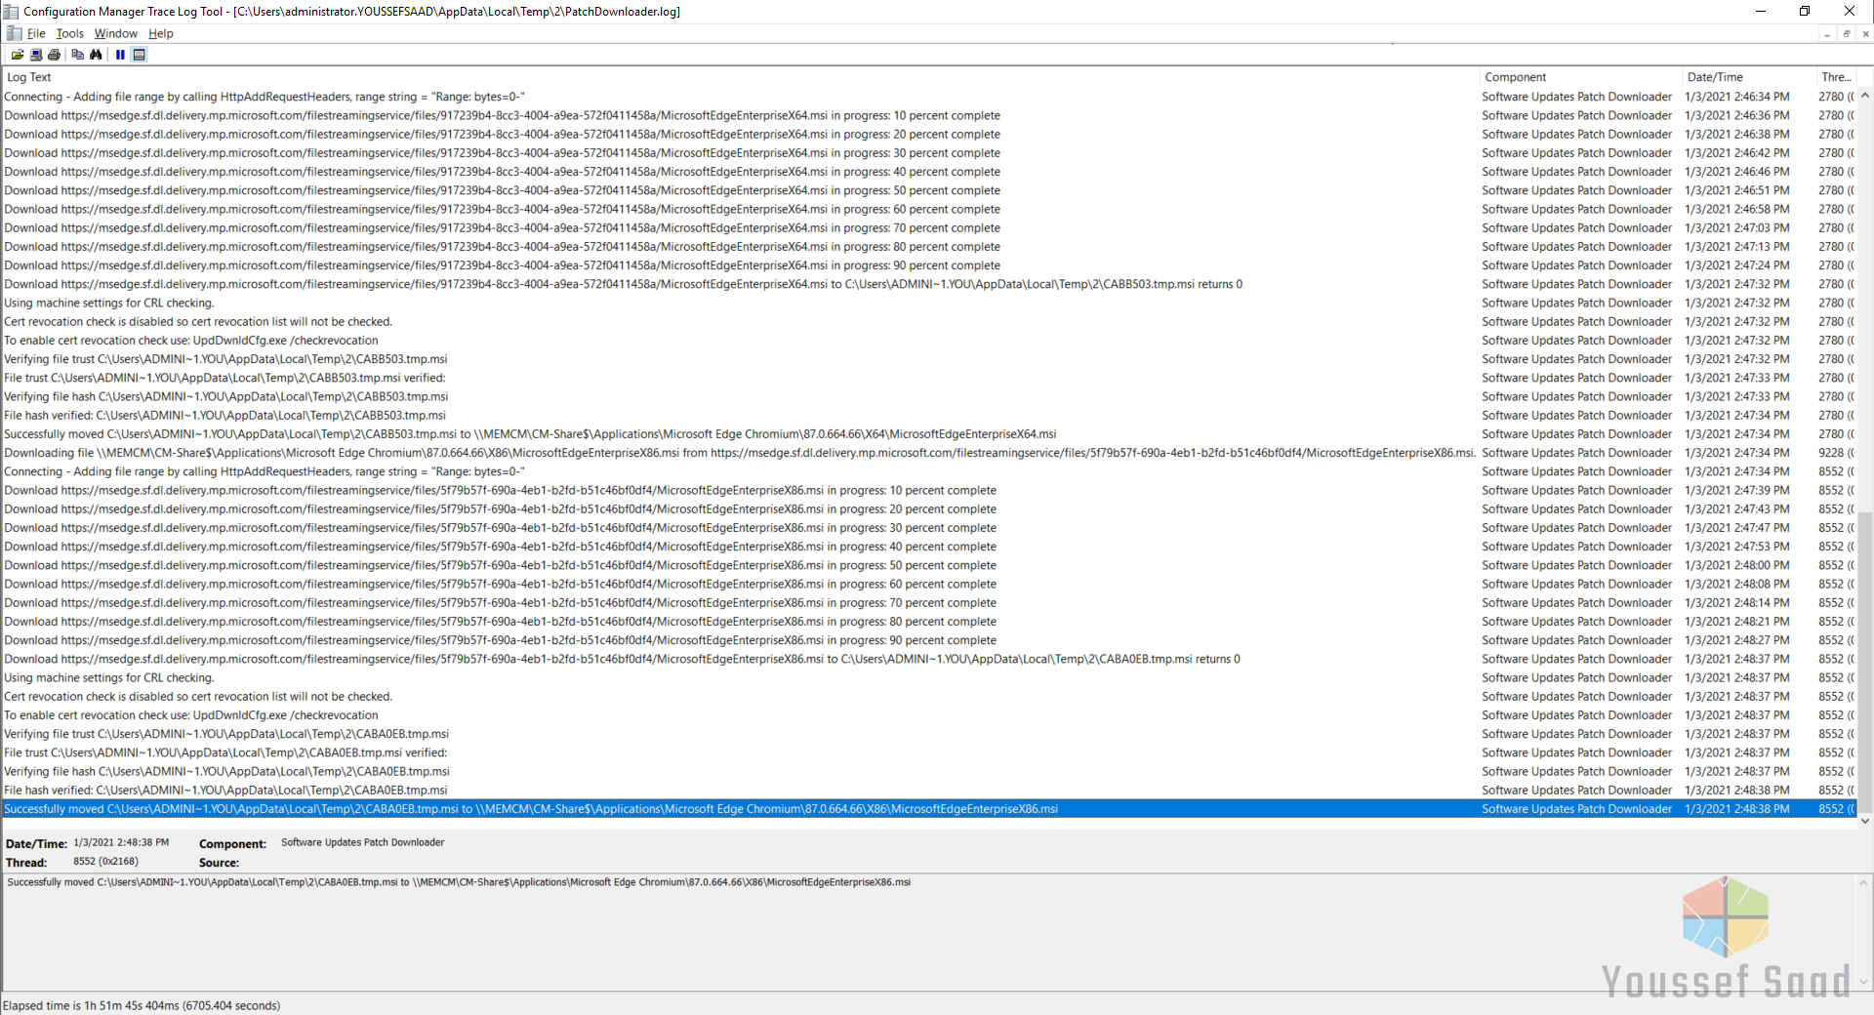Open the Help menu
Viewport: 1874px width, 1015px height.
[x=160, y=32]
